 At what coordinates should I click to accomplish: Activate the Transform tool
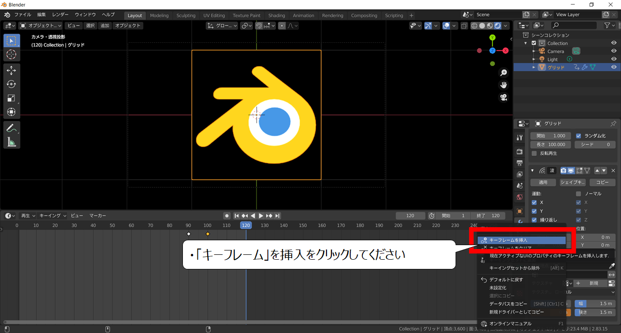coord(12,112)
